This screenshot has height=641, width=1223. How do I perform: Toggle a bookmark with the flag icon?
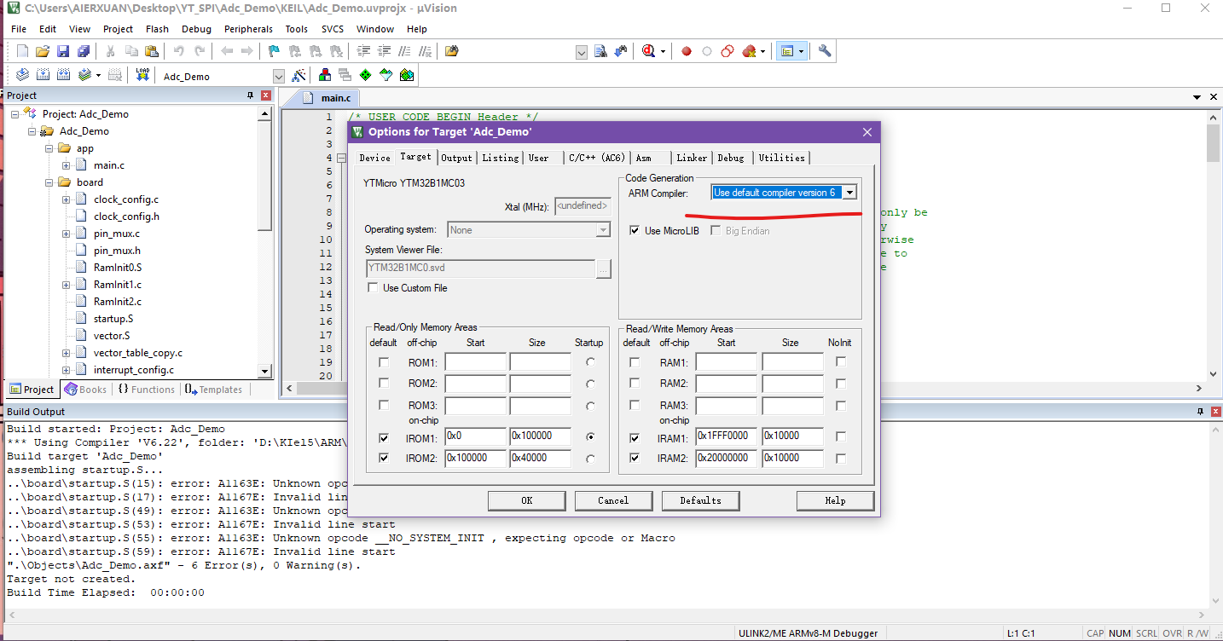tap(274, 51)
